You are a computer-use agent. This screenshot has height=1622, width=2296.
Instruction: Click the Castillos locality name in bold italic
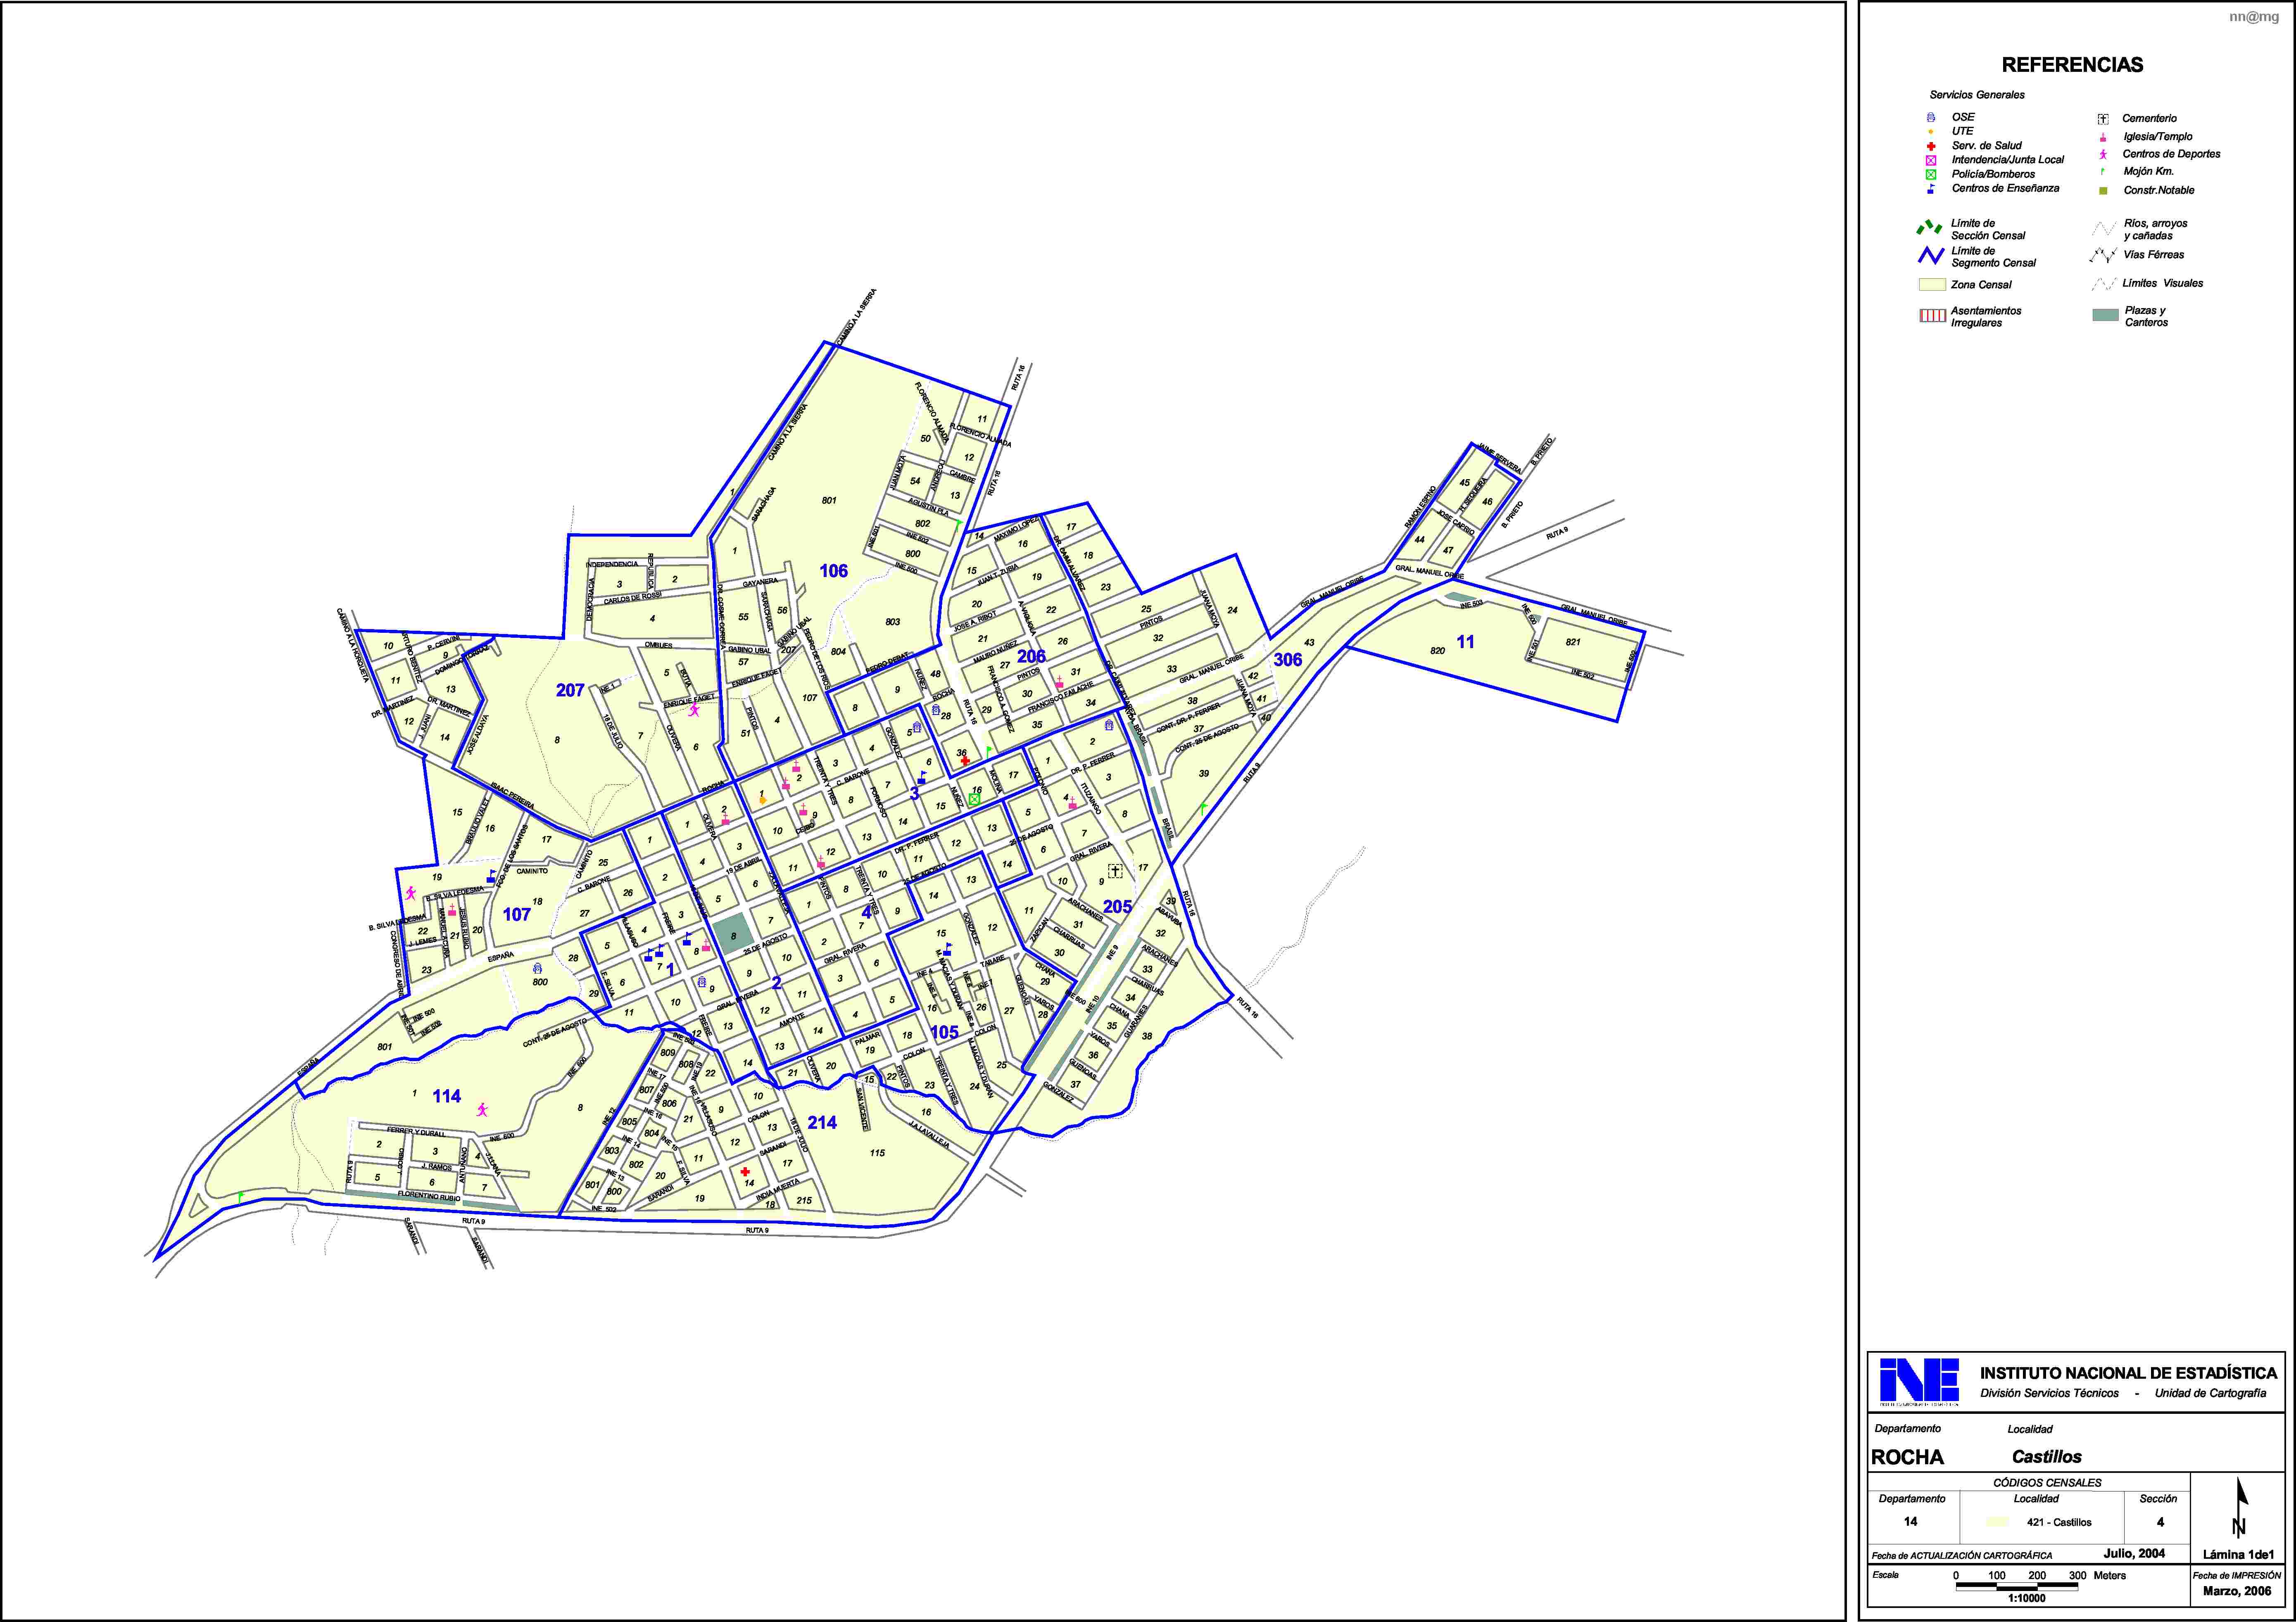point(2046,1457)
